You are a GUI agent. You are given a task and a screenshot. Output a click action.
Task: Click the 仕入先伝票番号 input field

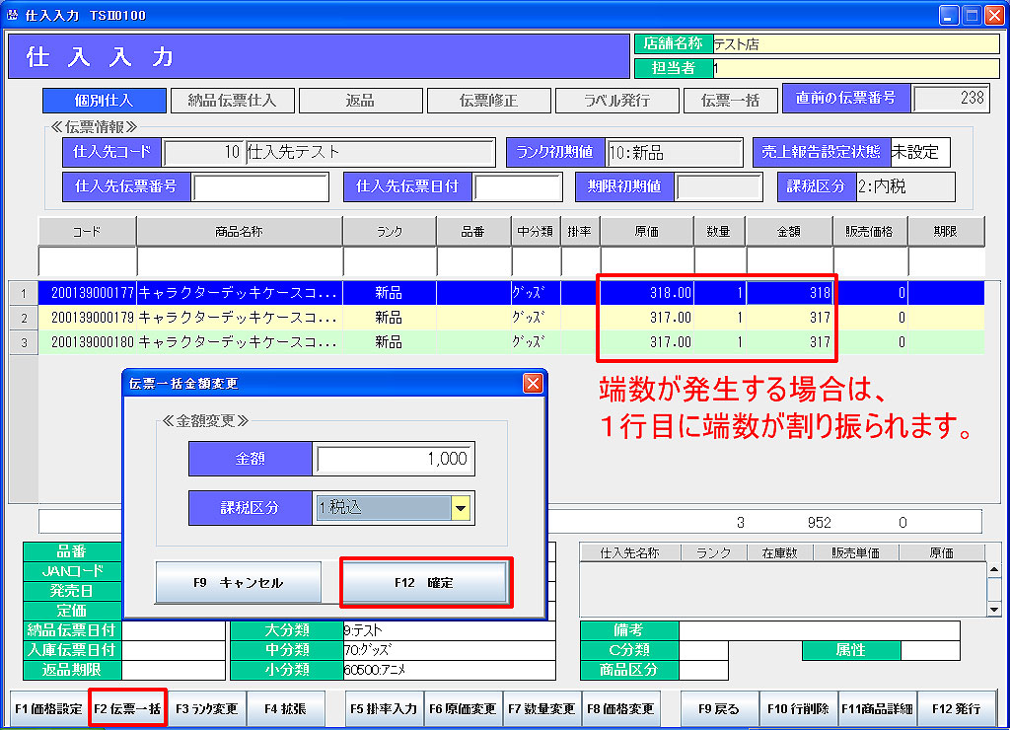(x=260, y=186)
